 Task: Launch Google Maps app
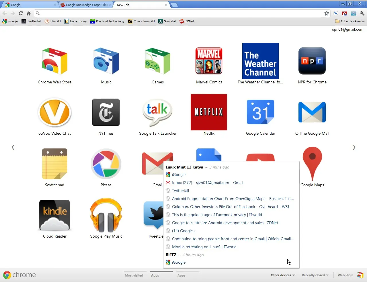[312, 164]
